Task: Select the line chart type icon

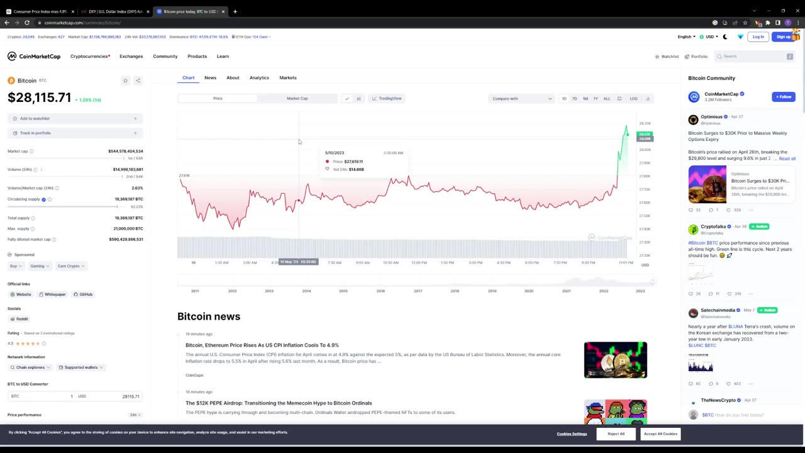Action: (347, 98)
